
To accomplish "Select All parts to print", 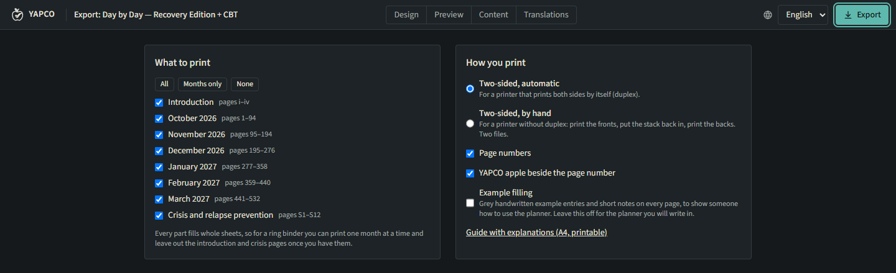I will pos(164,84).
